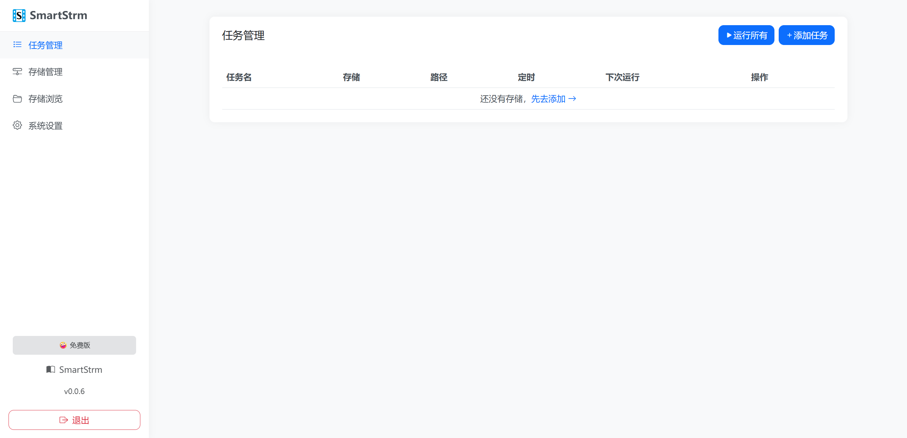Click the storage browse folder icon
This screenshot has height=438, width=907.
(x=17, y=99)
